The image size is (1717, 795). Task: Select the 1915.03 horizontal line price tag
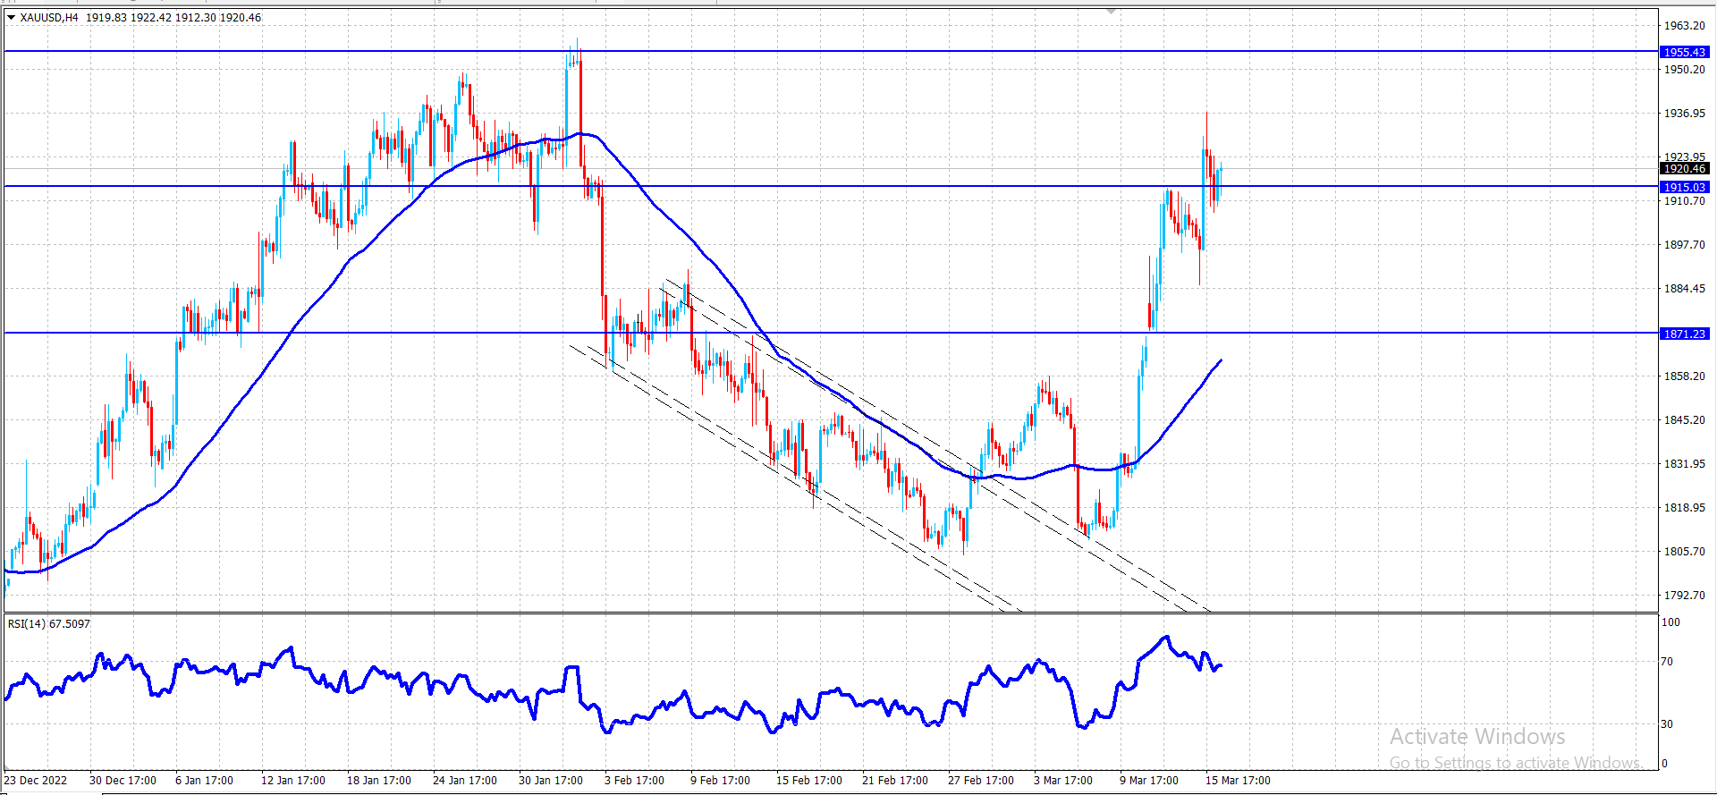click(x=1685, y=187)
